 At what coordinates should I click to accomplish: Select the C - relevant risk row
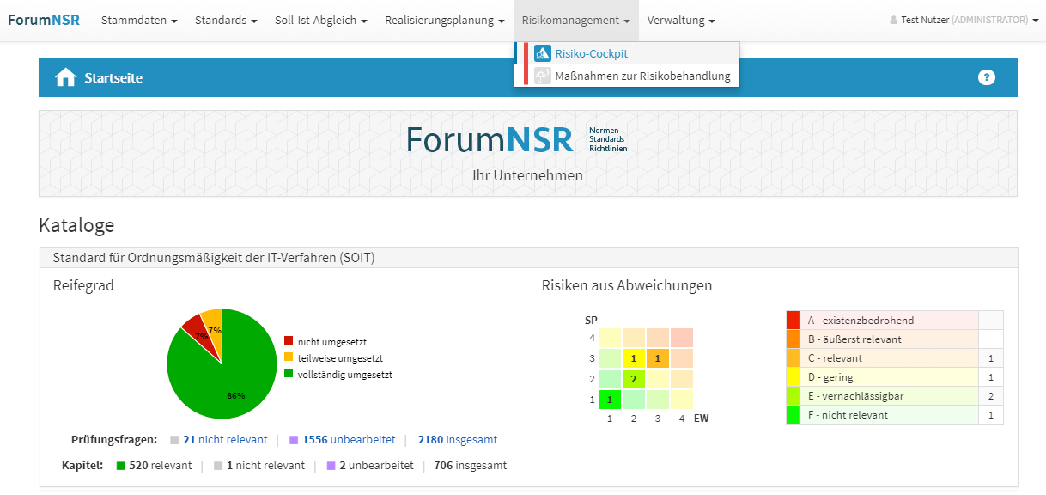[895, 357]
